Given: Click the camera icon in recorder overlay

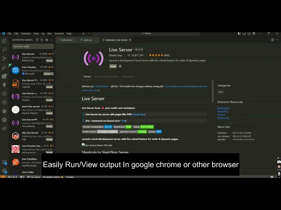Looking at the screenshot, I should [279, 162].
